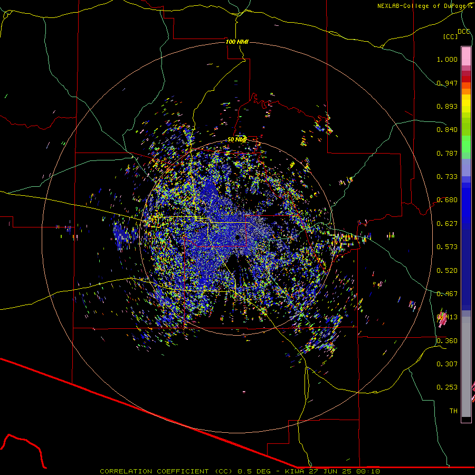Click the TH label on the color scale
The width and height of the screenshot is (475, 475).
pyautogui.click(x=453, y=411)
